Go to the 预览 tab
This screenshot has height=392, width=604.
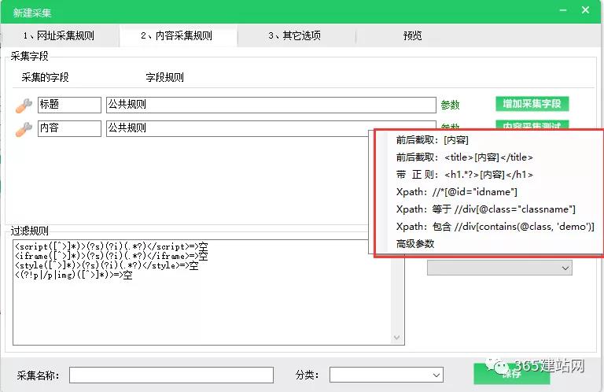coord(413,36)
